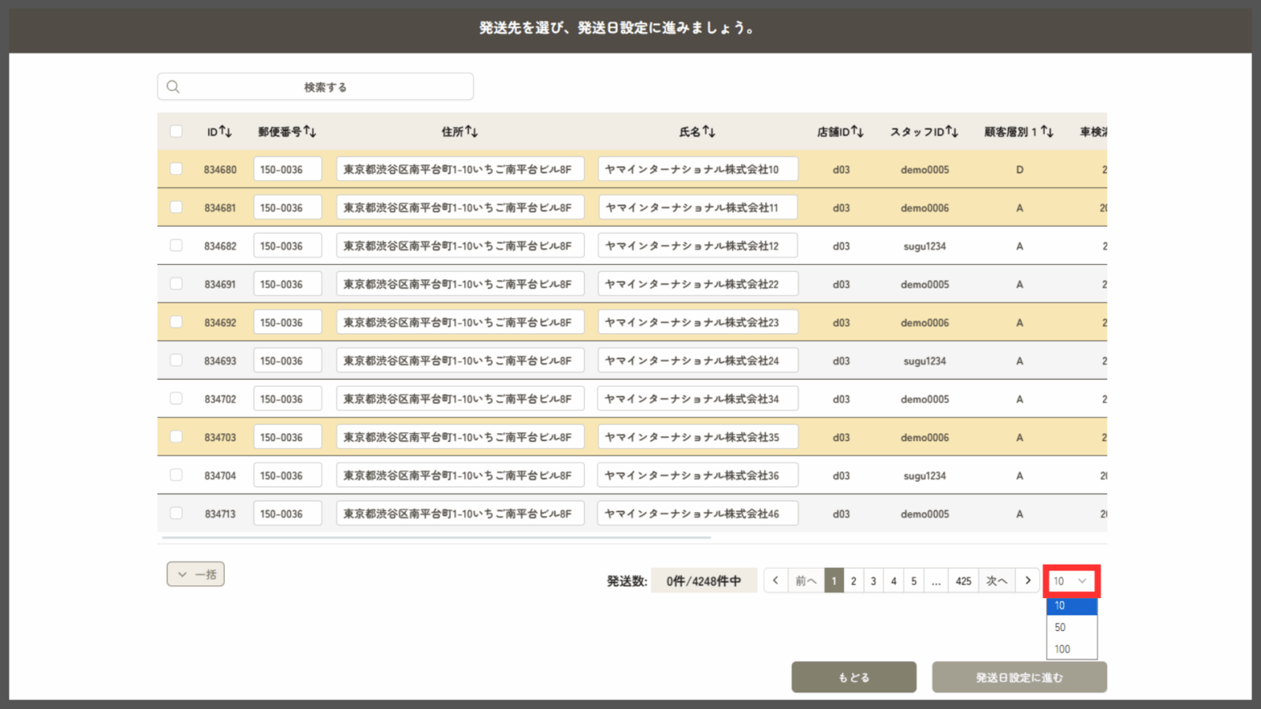Sort by 店舗ID column arrows

click(857, 132)
